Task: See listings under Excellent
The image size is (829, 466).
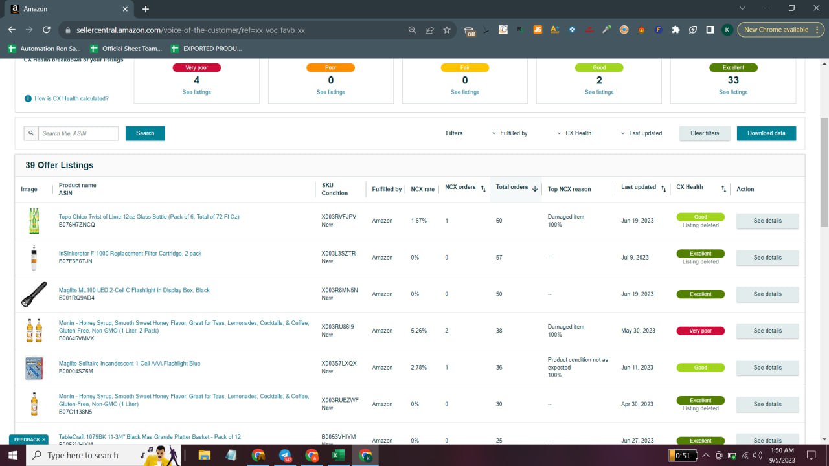Action: point(733,93)
